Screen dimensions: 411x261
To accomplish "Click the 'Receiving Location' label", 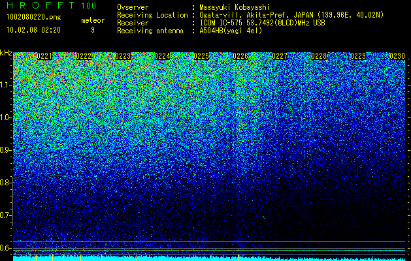I will (152, 15).
